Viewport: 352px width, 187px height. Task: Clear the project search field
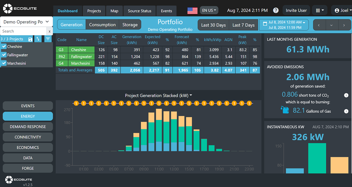click(x=49, y=31)
